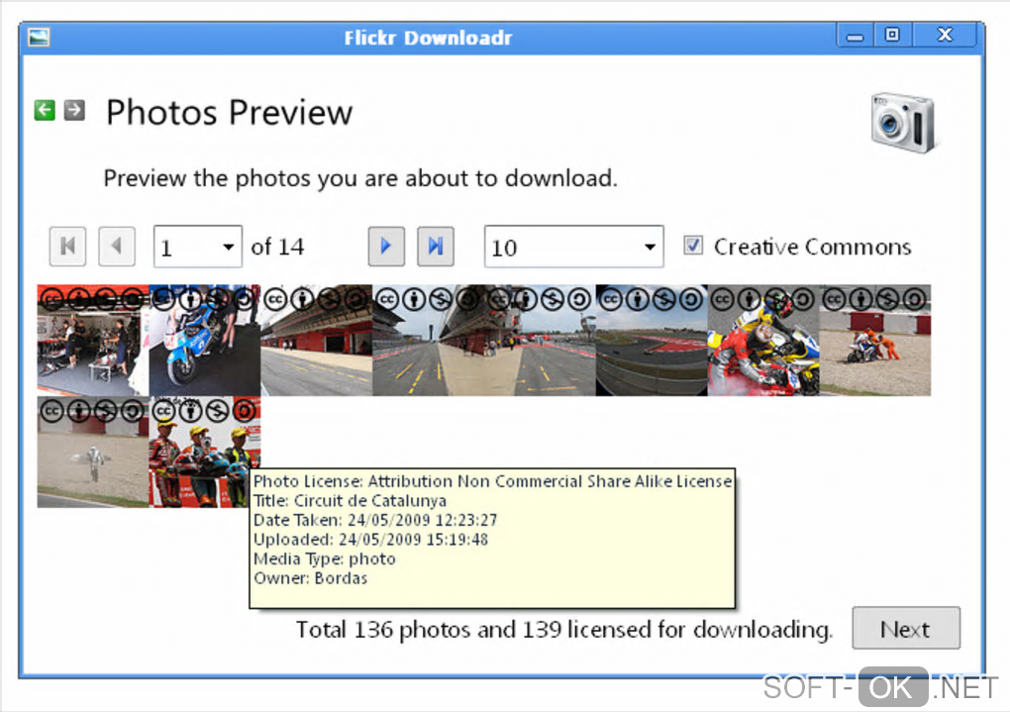Click the 'Photos Preview' heading
1010x712 pixels.
pyautogui.click(x=230, y=113)
